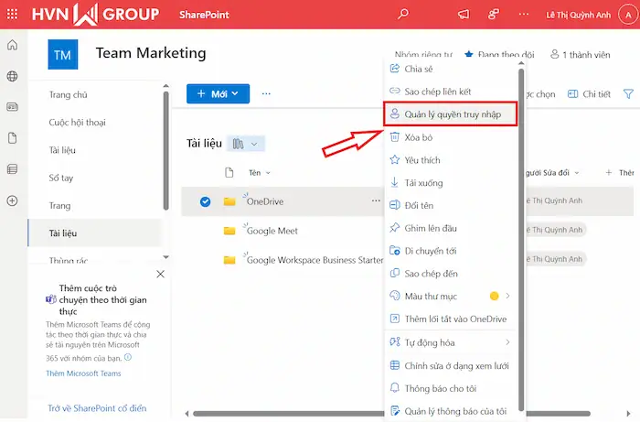Click the search magnifier icon in header
This screenshot has width=640, height=422.
pos(404,15)
